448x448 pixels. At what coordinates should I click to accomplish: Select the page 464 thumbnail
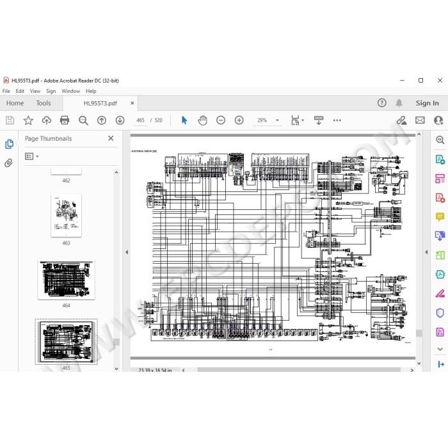pos(66,280)
